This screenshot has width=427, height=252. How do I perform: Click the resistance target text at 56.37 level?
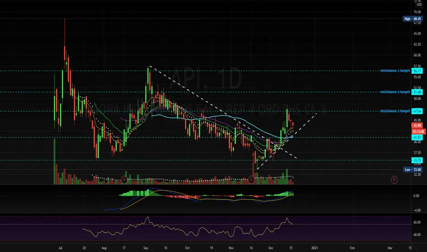pos(395,71)
